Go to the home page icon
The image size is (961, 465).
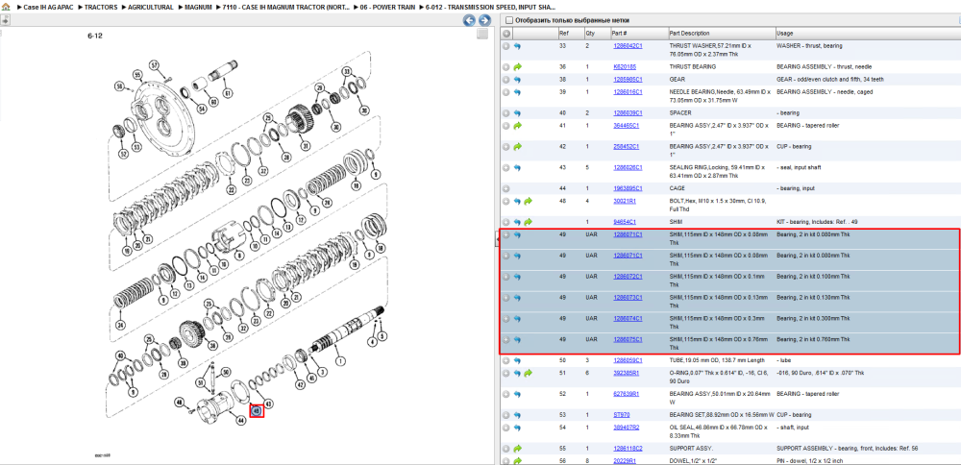(x=6, y=7)
